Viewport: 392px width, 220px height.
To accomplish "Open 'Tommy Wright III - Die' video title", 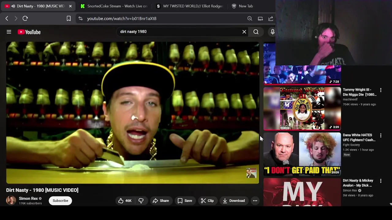I will (360, 92).
